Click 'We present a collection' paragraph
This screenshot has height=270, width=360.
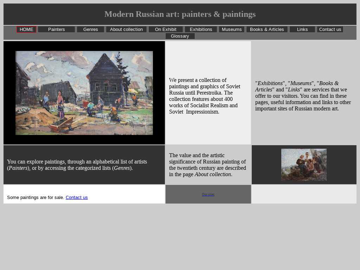click(x=205, y=96)
